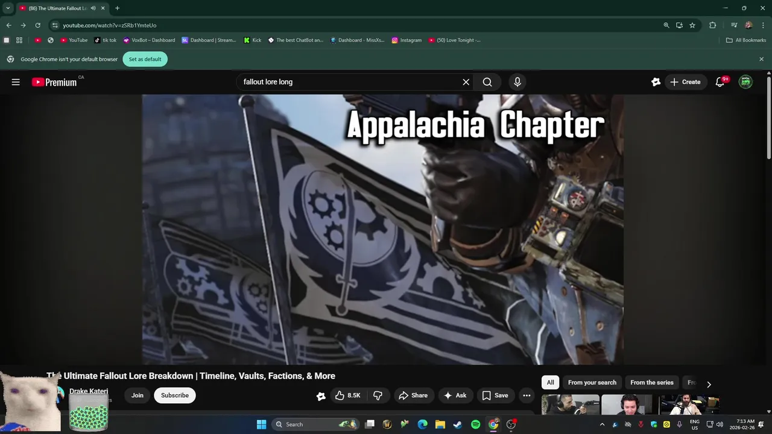The width and height of the screenshot is (772, 434).
Task: Open media controls icon in Chrome toolbar
Action: (734, 25)
